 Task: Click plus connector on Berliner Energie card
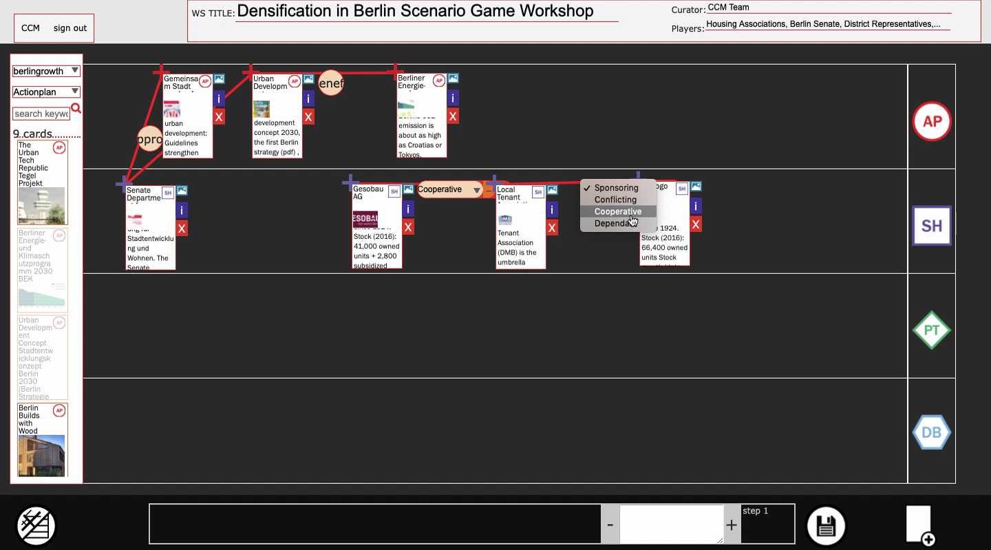(395, 71)
